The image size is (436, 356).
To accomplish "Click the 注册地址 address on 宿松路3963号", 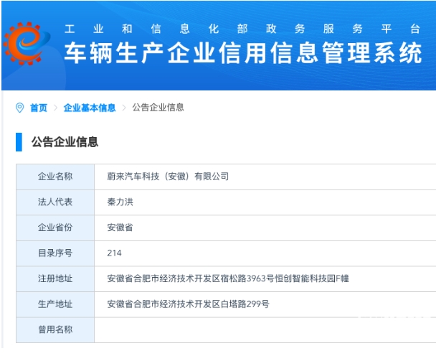I will pos(227,278).
